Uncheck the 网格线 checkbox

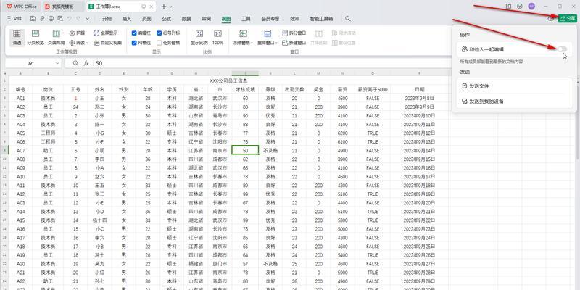click(134, 43)
